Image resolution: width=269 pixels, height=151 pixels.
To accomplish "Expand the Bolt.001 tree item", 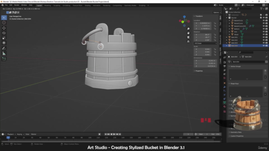I will click(x=227, y=37).
